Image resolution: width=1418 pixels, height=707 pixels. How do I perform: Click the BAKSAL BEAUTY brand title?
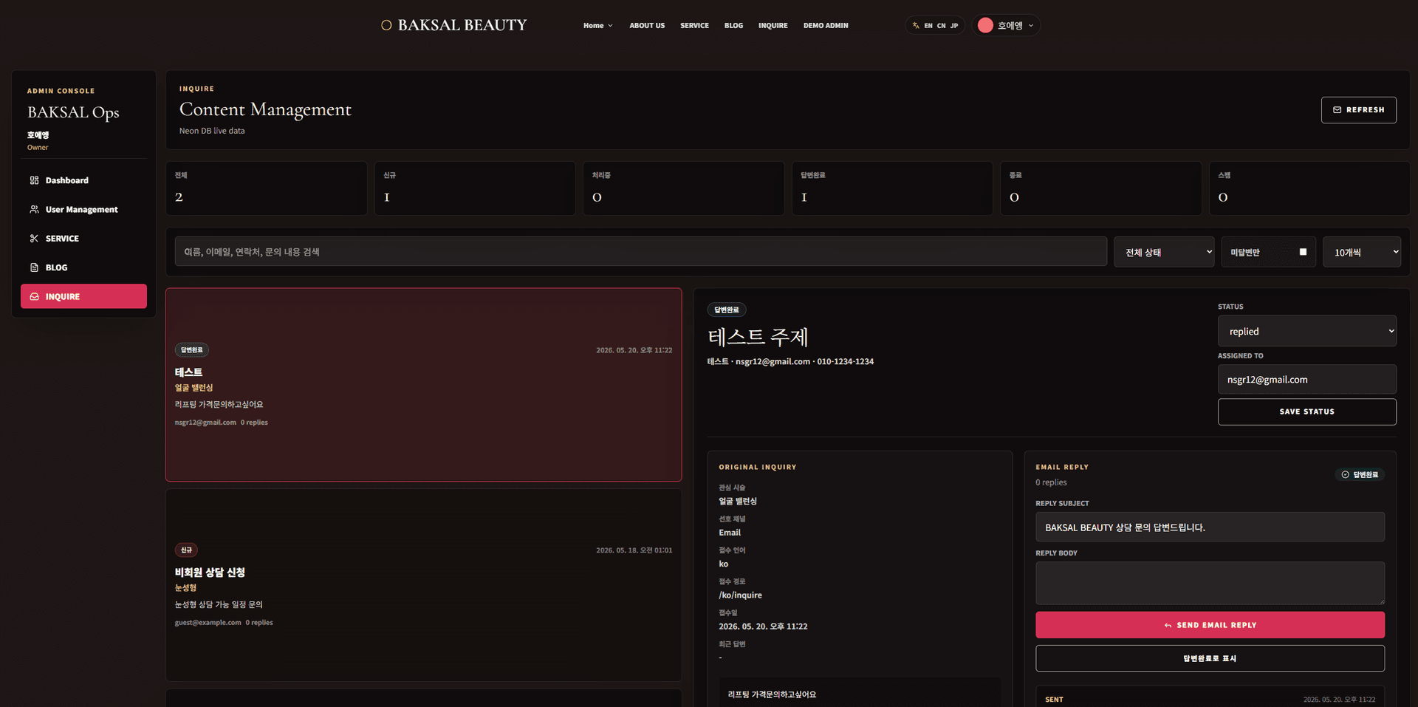462,25
